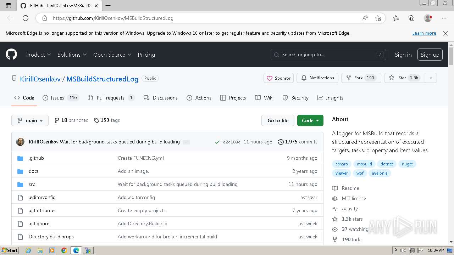Open green Code dropdown button

click(310, 120)
